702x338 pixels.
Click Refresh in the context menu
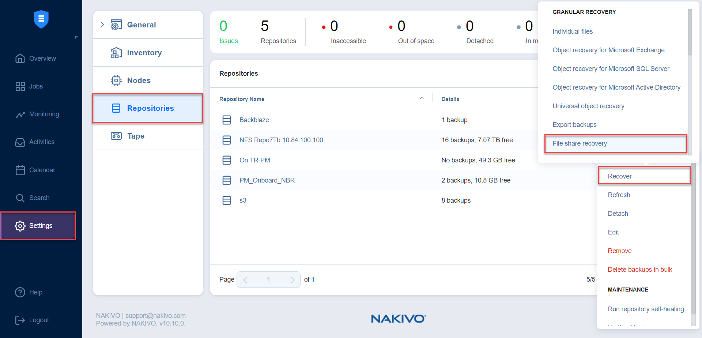619,195
